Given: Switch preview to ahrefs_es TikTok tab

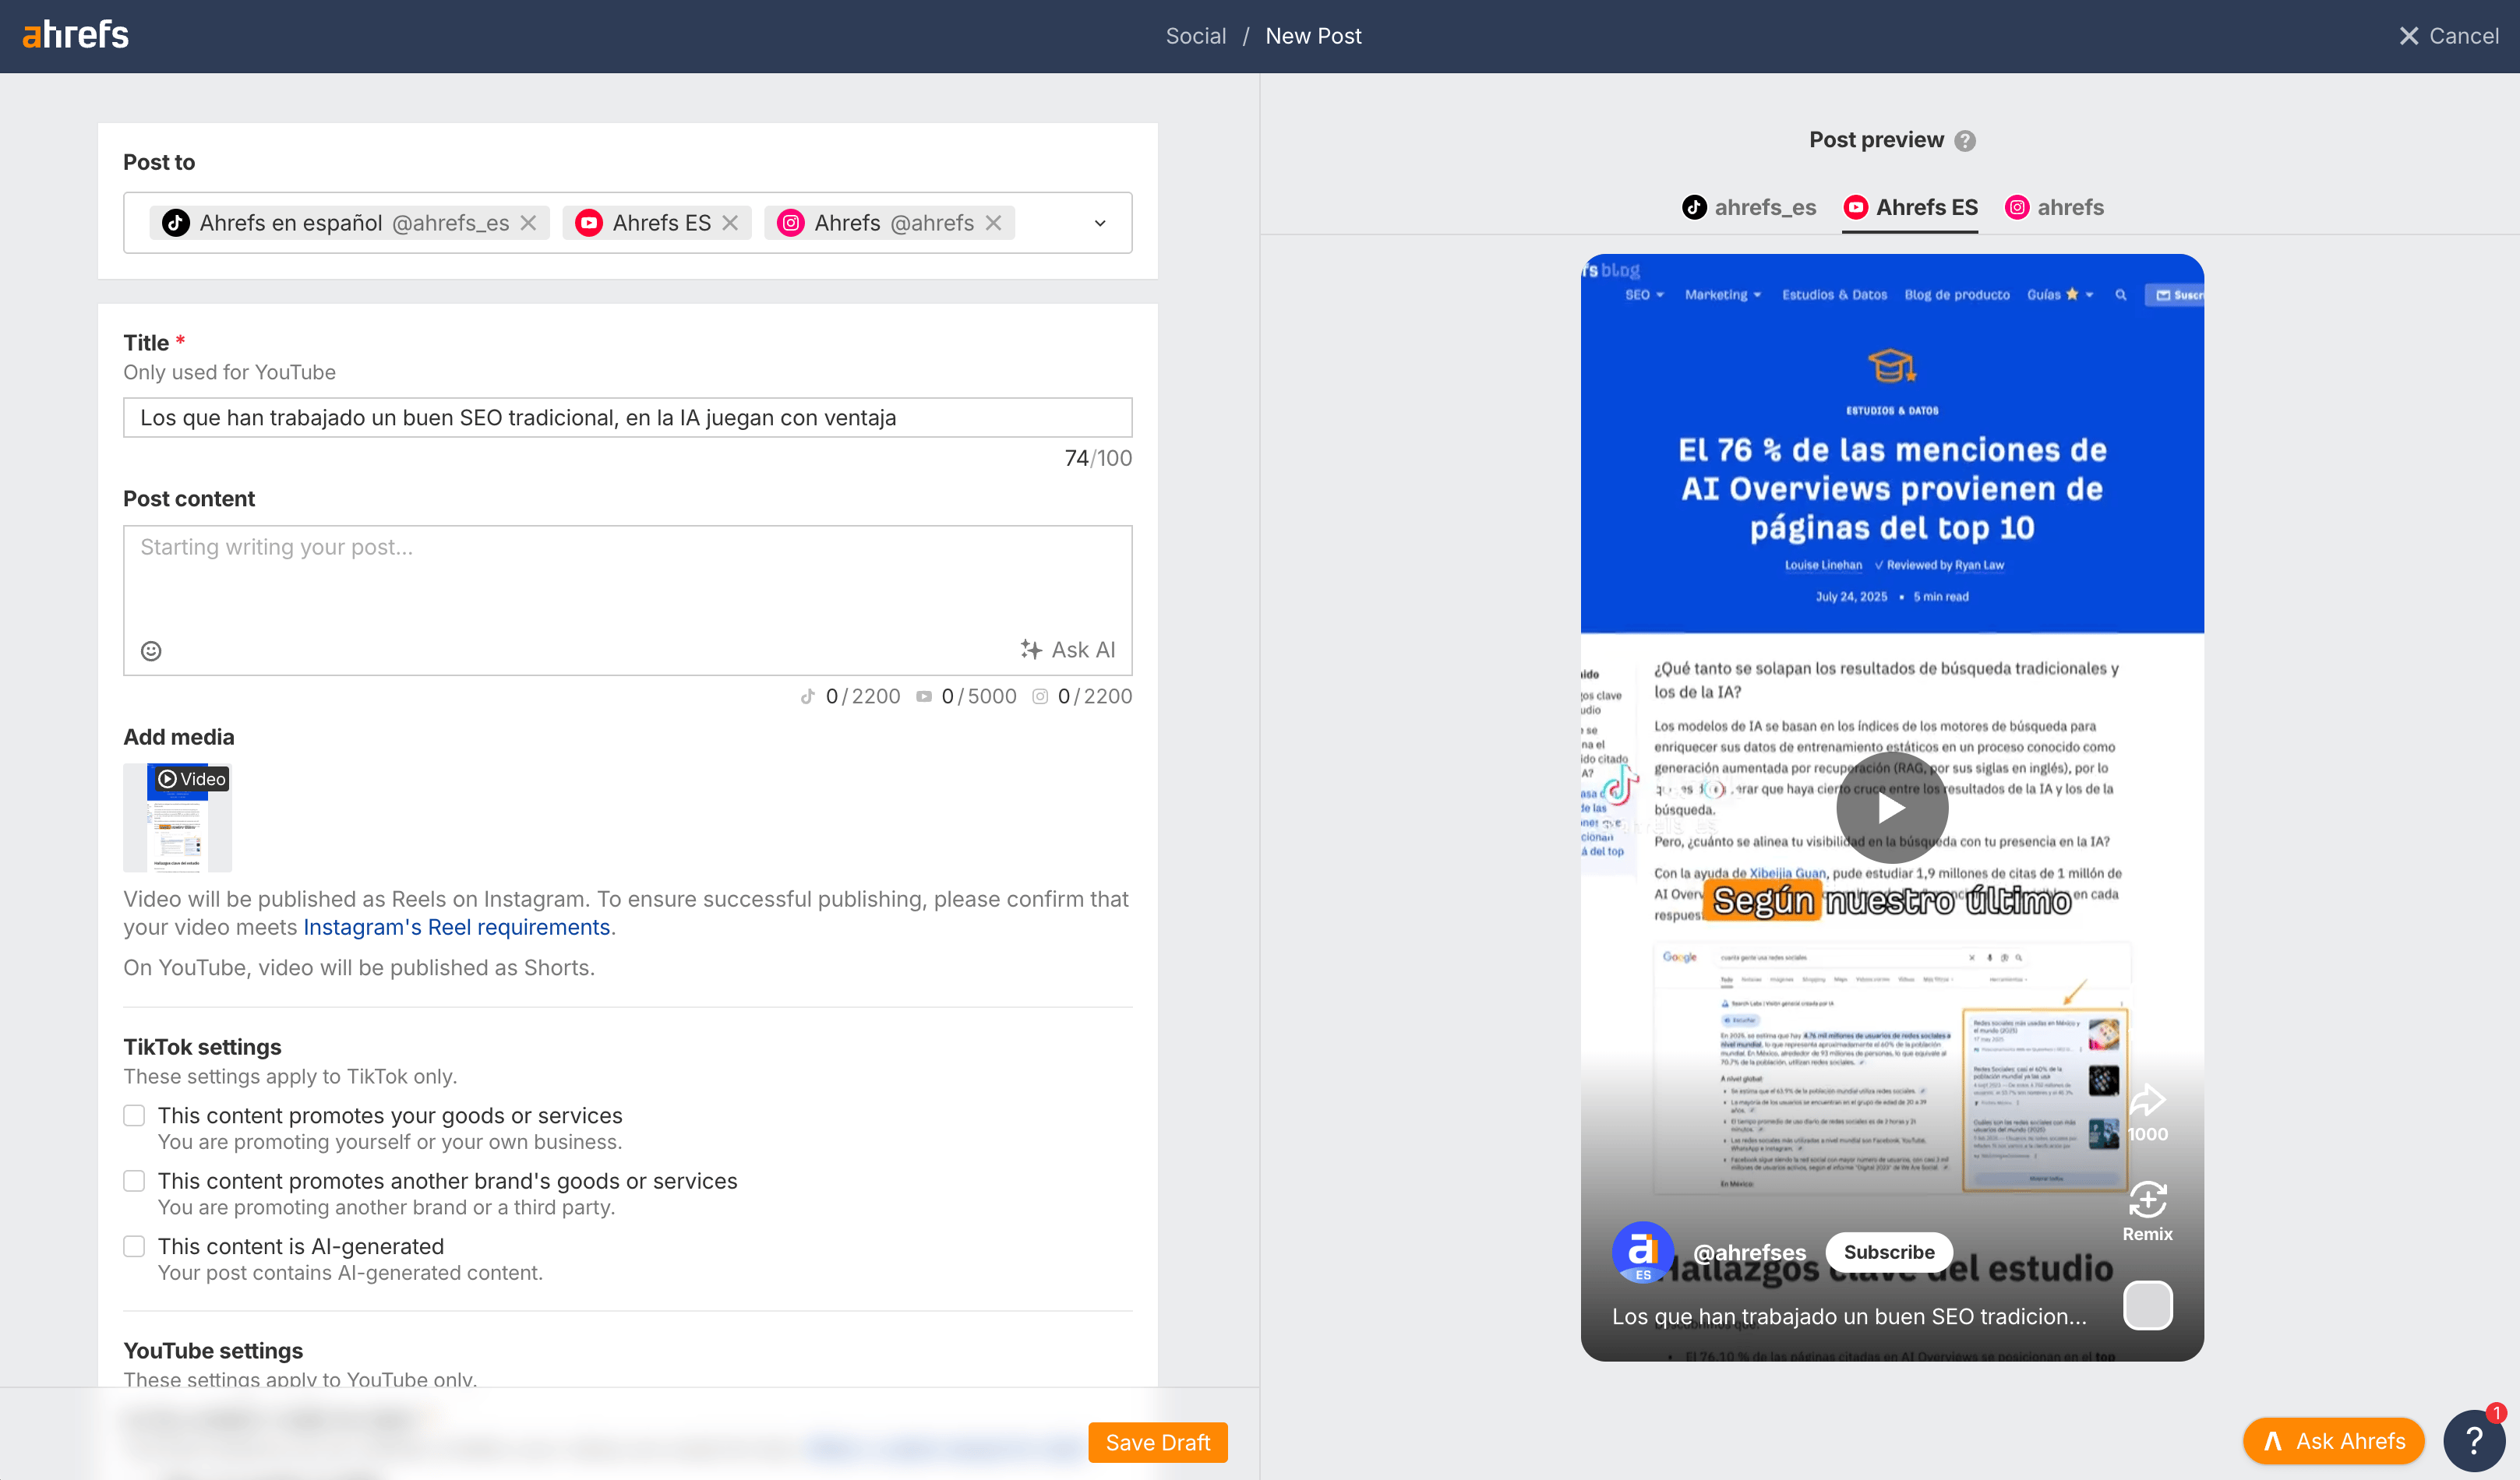Looking at the screenshot, I should (1749, 207).
